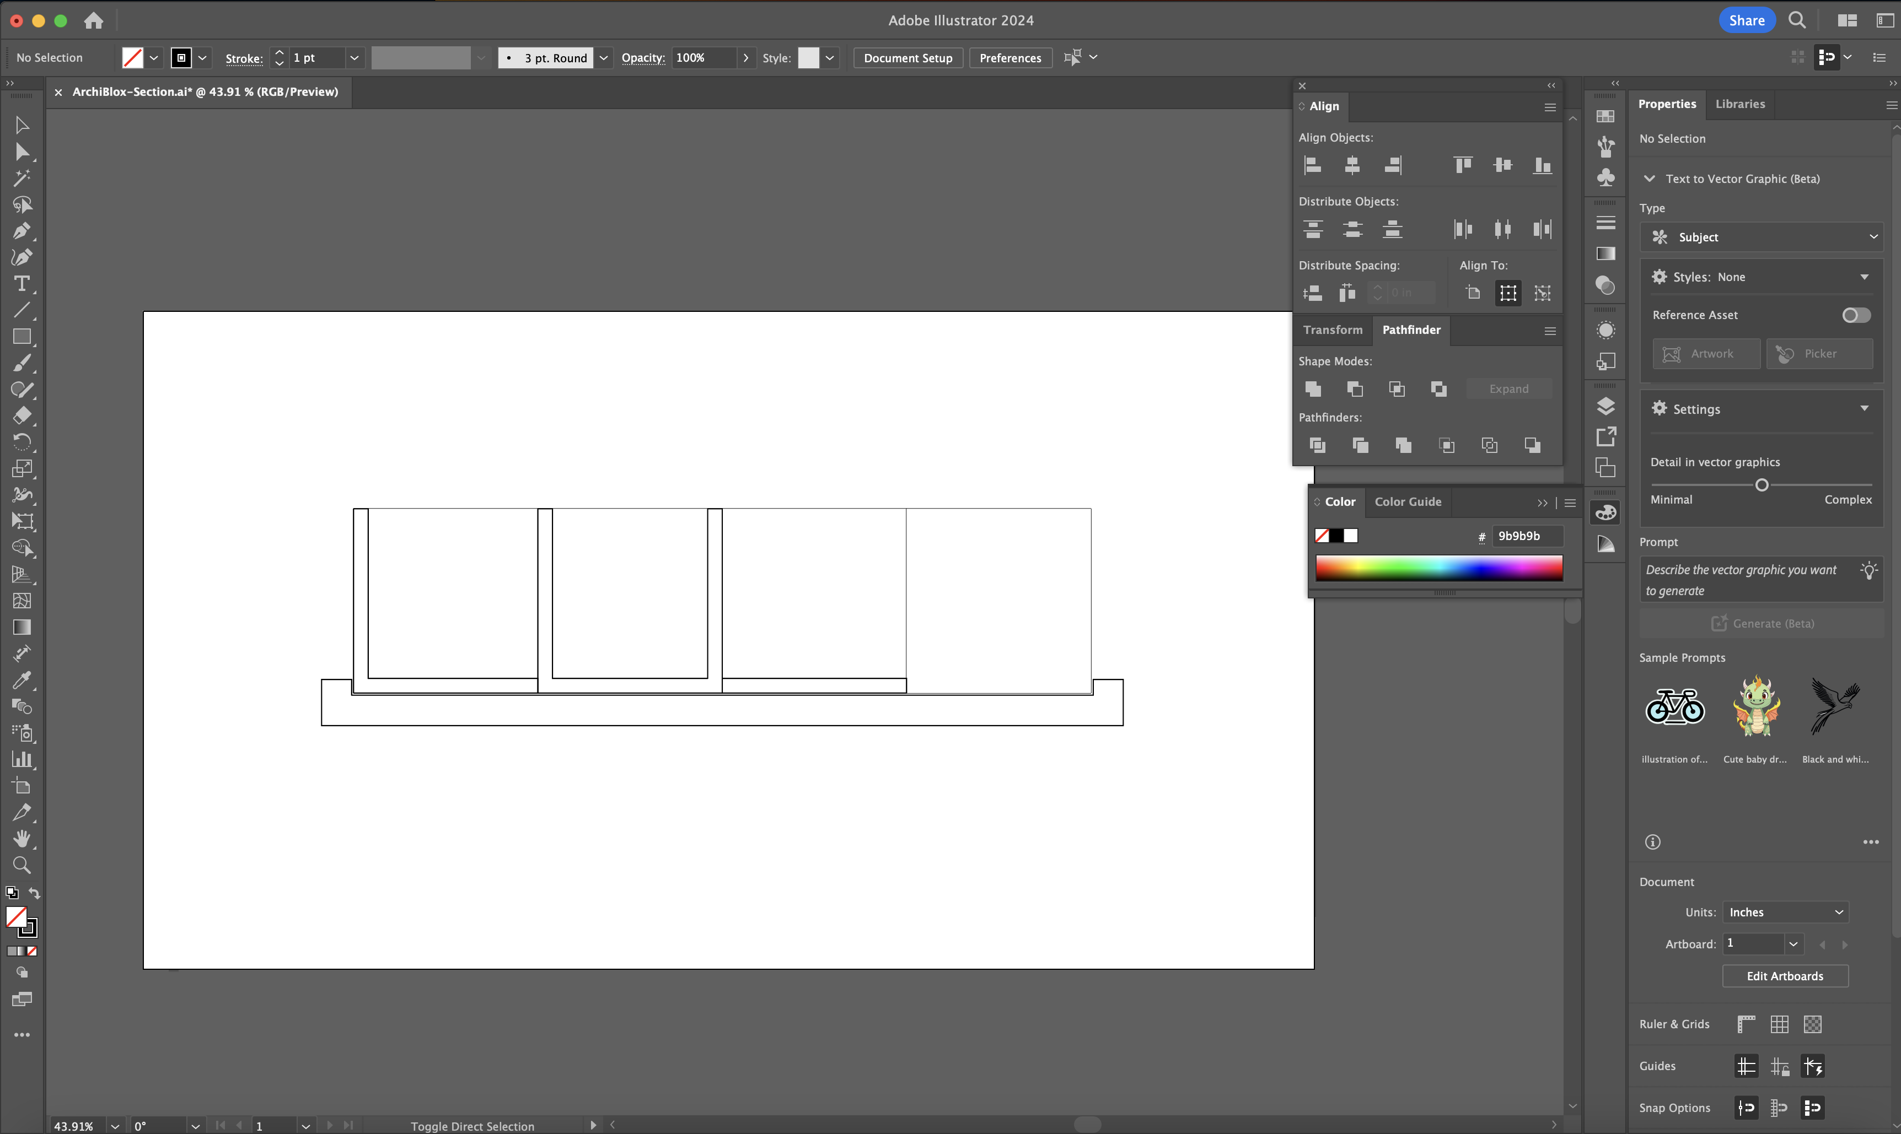The height and width of the screenshot is (1134, 1901).
Task: Click the Preferences button
Action: click(x=1009, y=57)
